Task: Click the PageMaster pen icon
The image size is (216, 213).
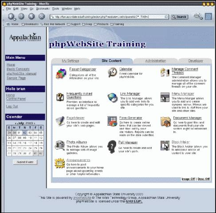Action: pos(60,121)
